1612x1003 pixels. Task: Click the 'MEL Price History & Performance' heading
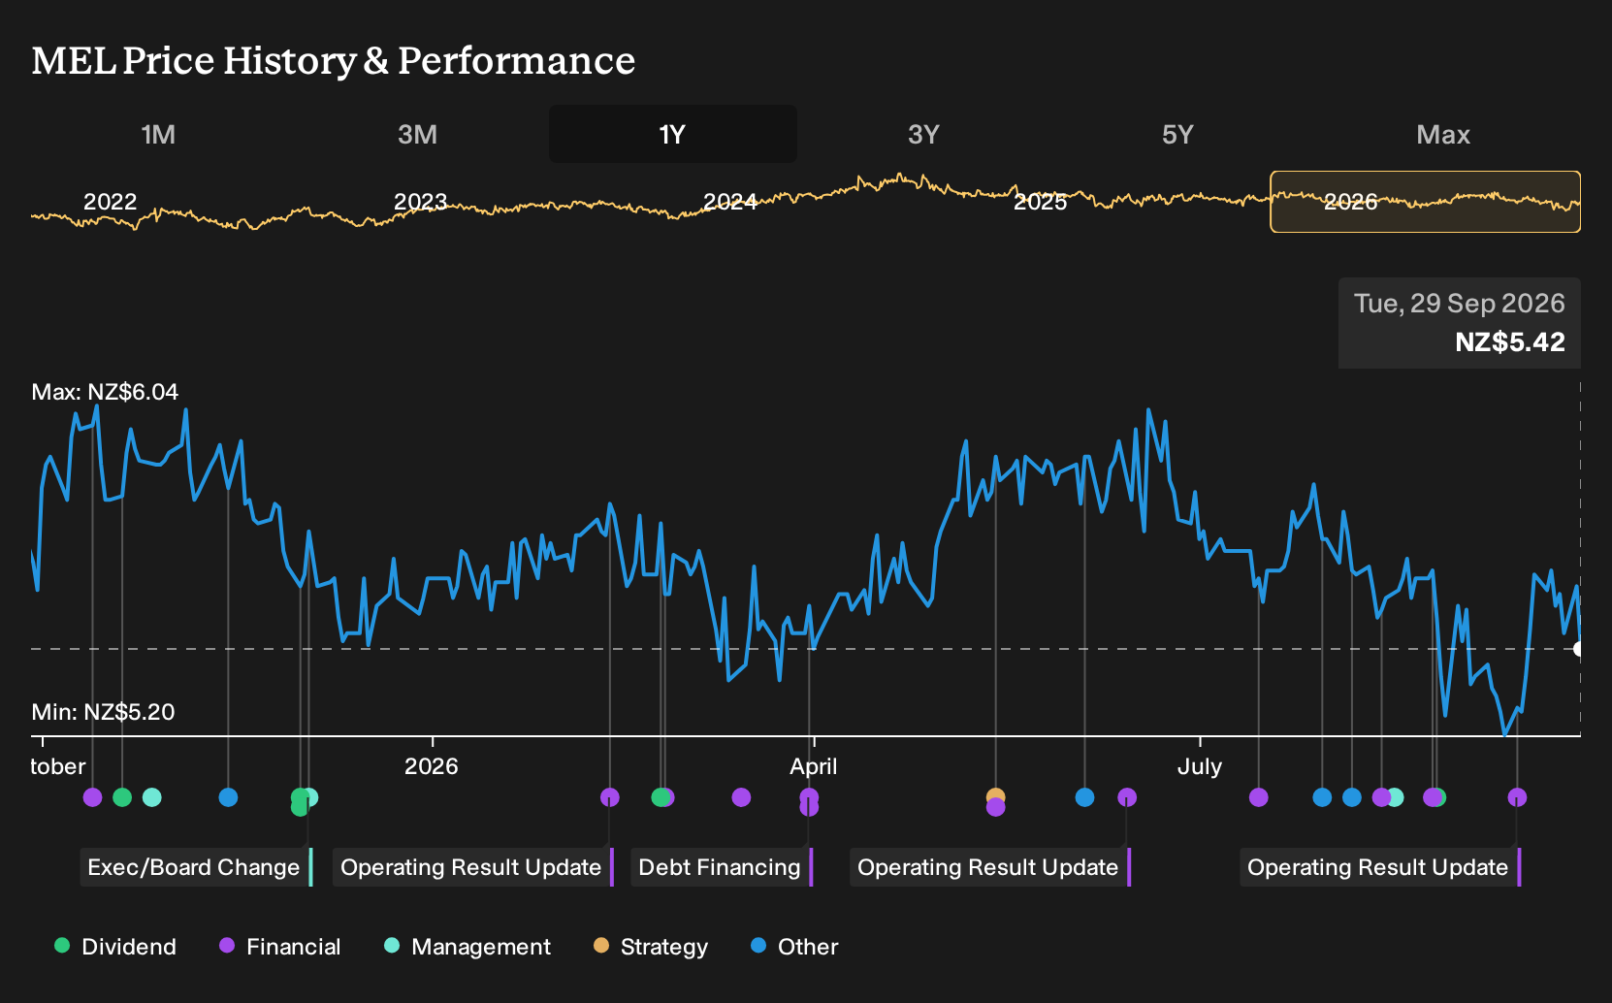tap(334, 60)
